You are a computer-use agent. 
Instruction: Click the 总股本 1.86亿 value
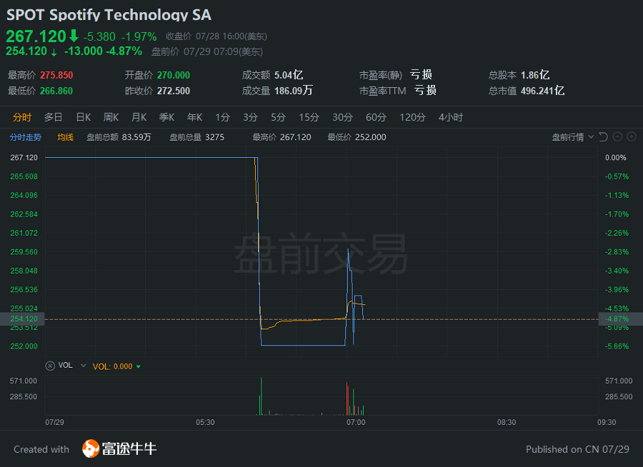(535, 75)
